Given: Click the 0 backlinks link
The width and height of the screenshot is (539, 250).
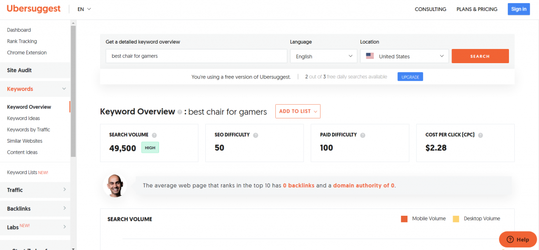Looking at the screenshot, I should (299, 186).
